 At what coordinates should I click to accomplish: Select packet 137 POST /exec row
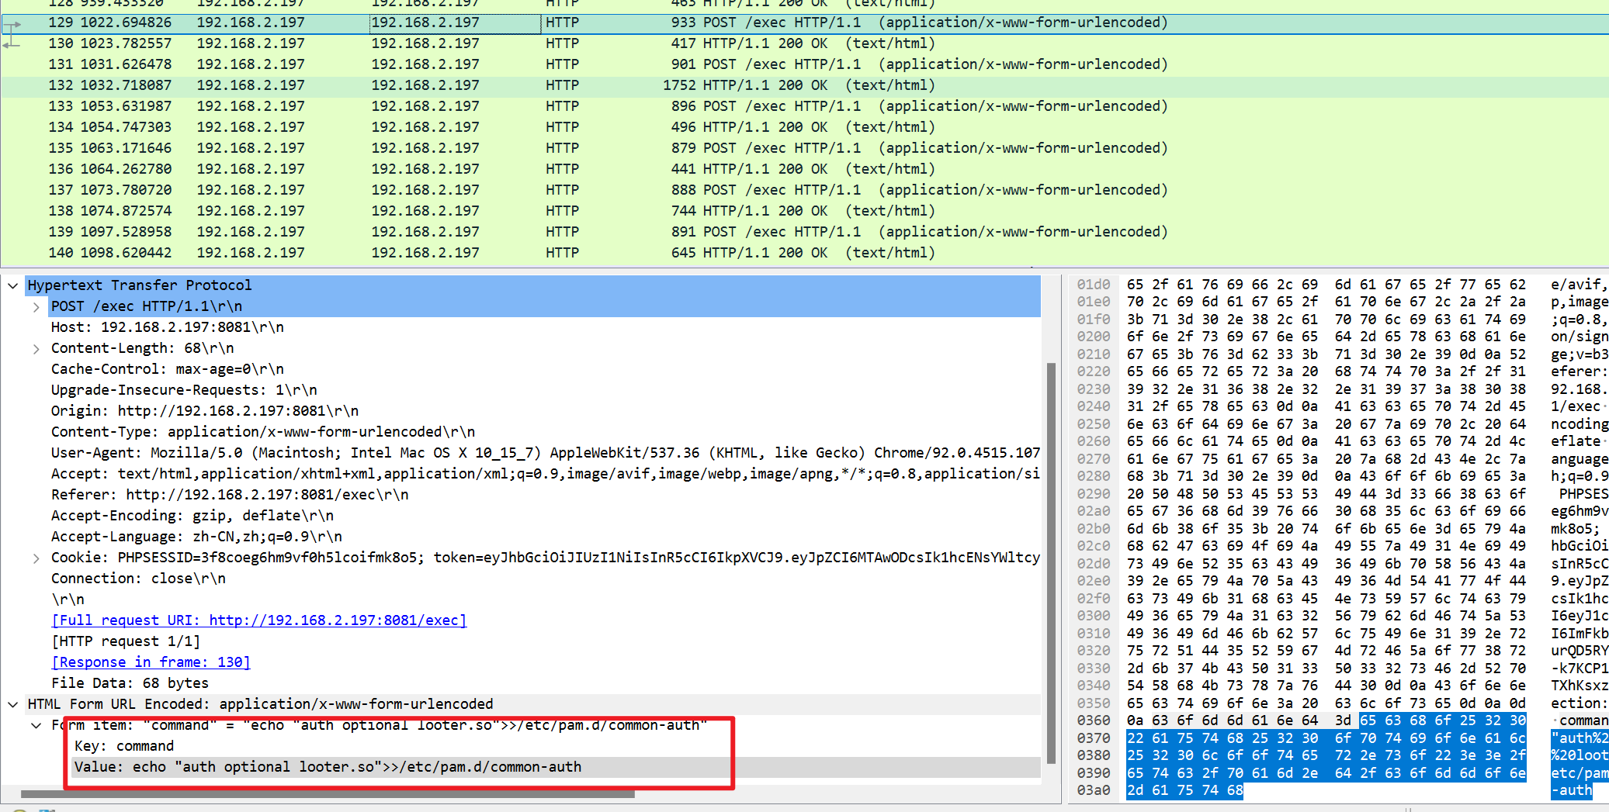(x=804, y=190)
